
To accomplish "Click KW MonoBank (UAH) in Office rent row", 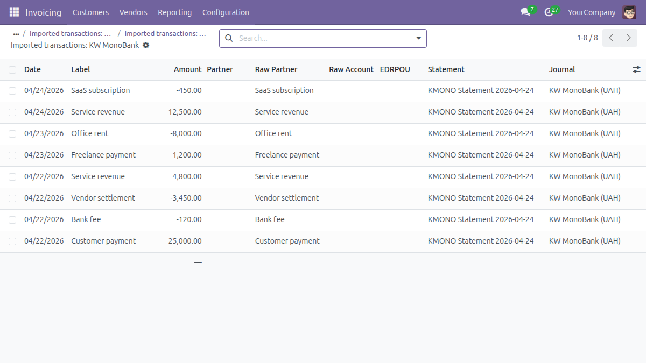I will click(585, 133).
